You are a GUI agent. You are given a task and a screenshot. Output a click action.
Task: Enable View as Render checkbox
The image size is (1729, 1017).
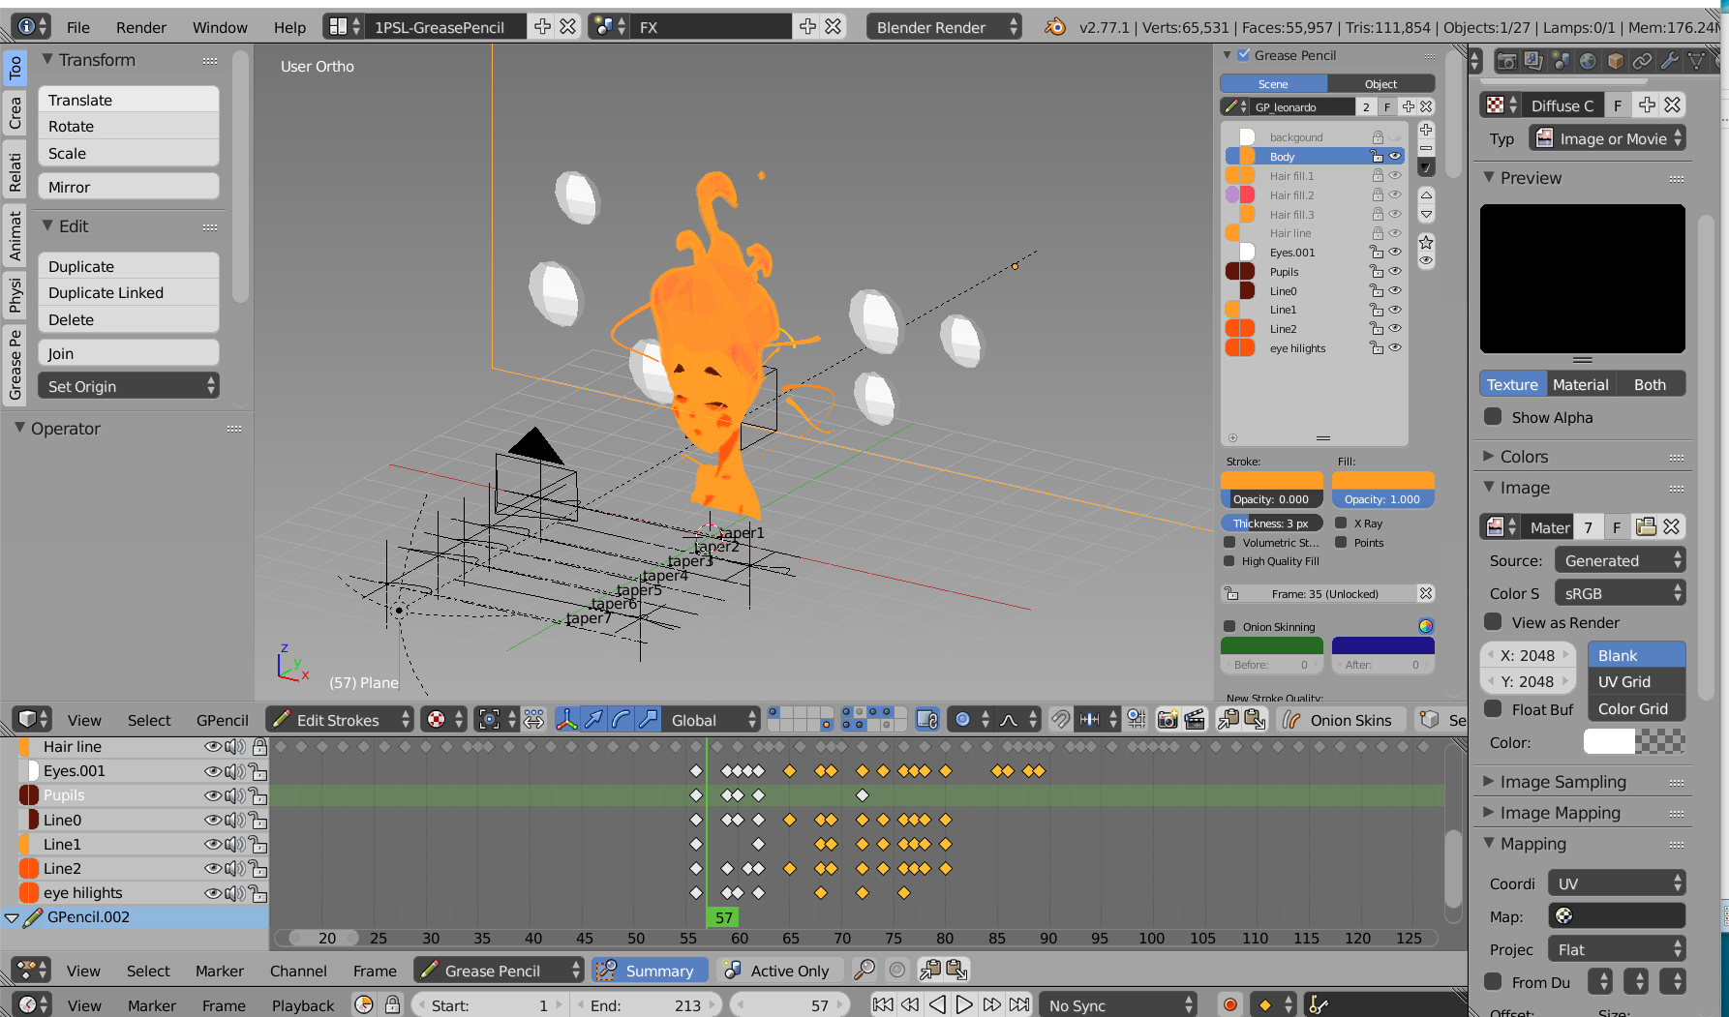(x=1493, y=622)
